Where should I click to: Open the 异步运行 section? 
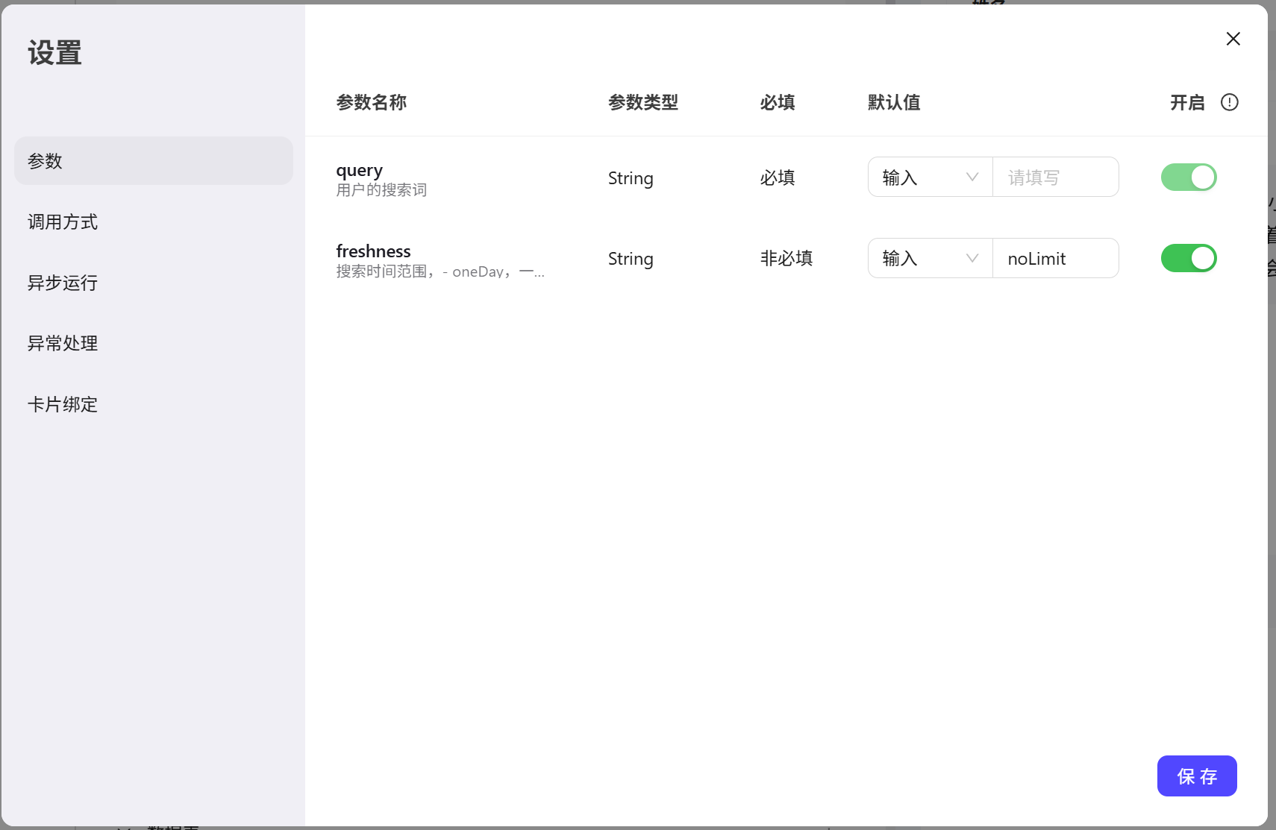63,283
